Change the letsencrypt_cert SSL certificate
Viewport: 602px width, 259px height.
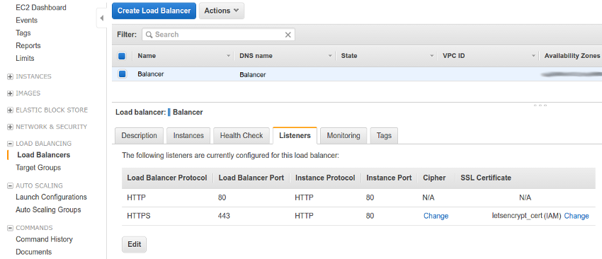577,216
